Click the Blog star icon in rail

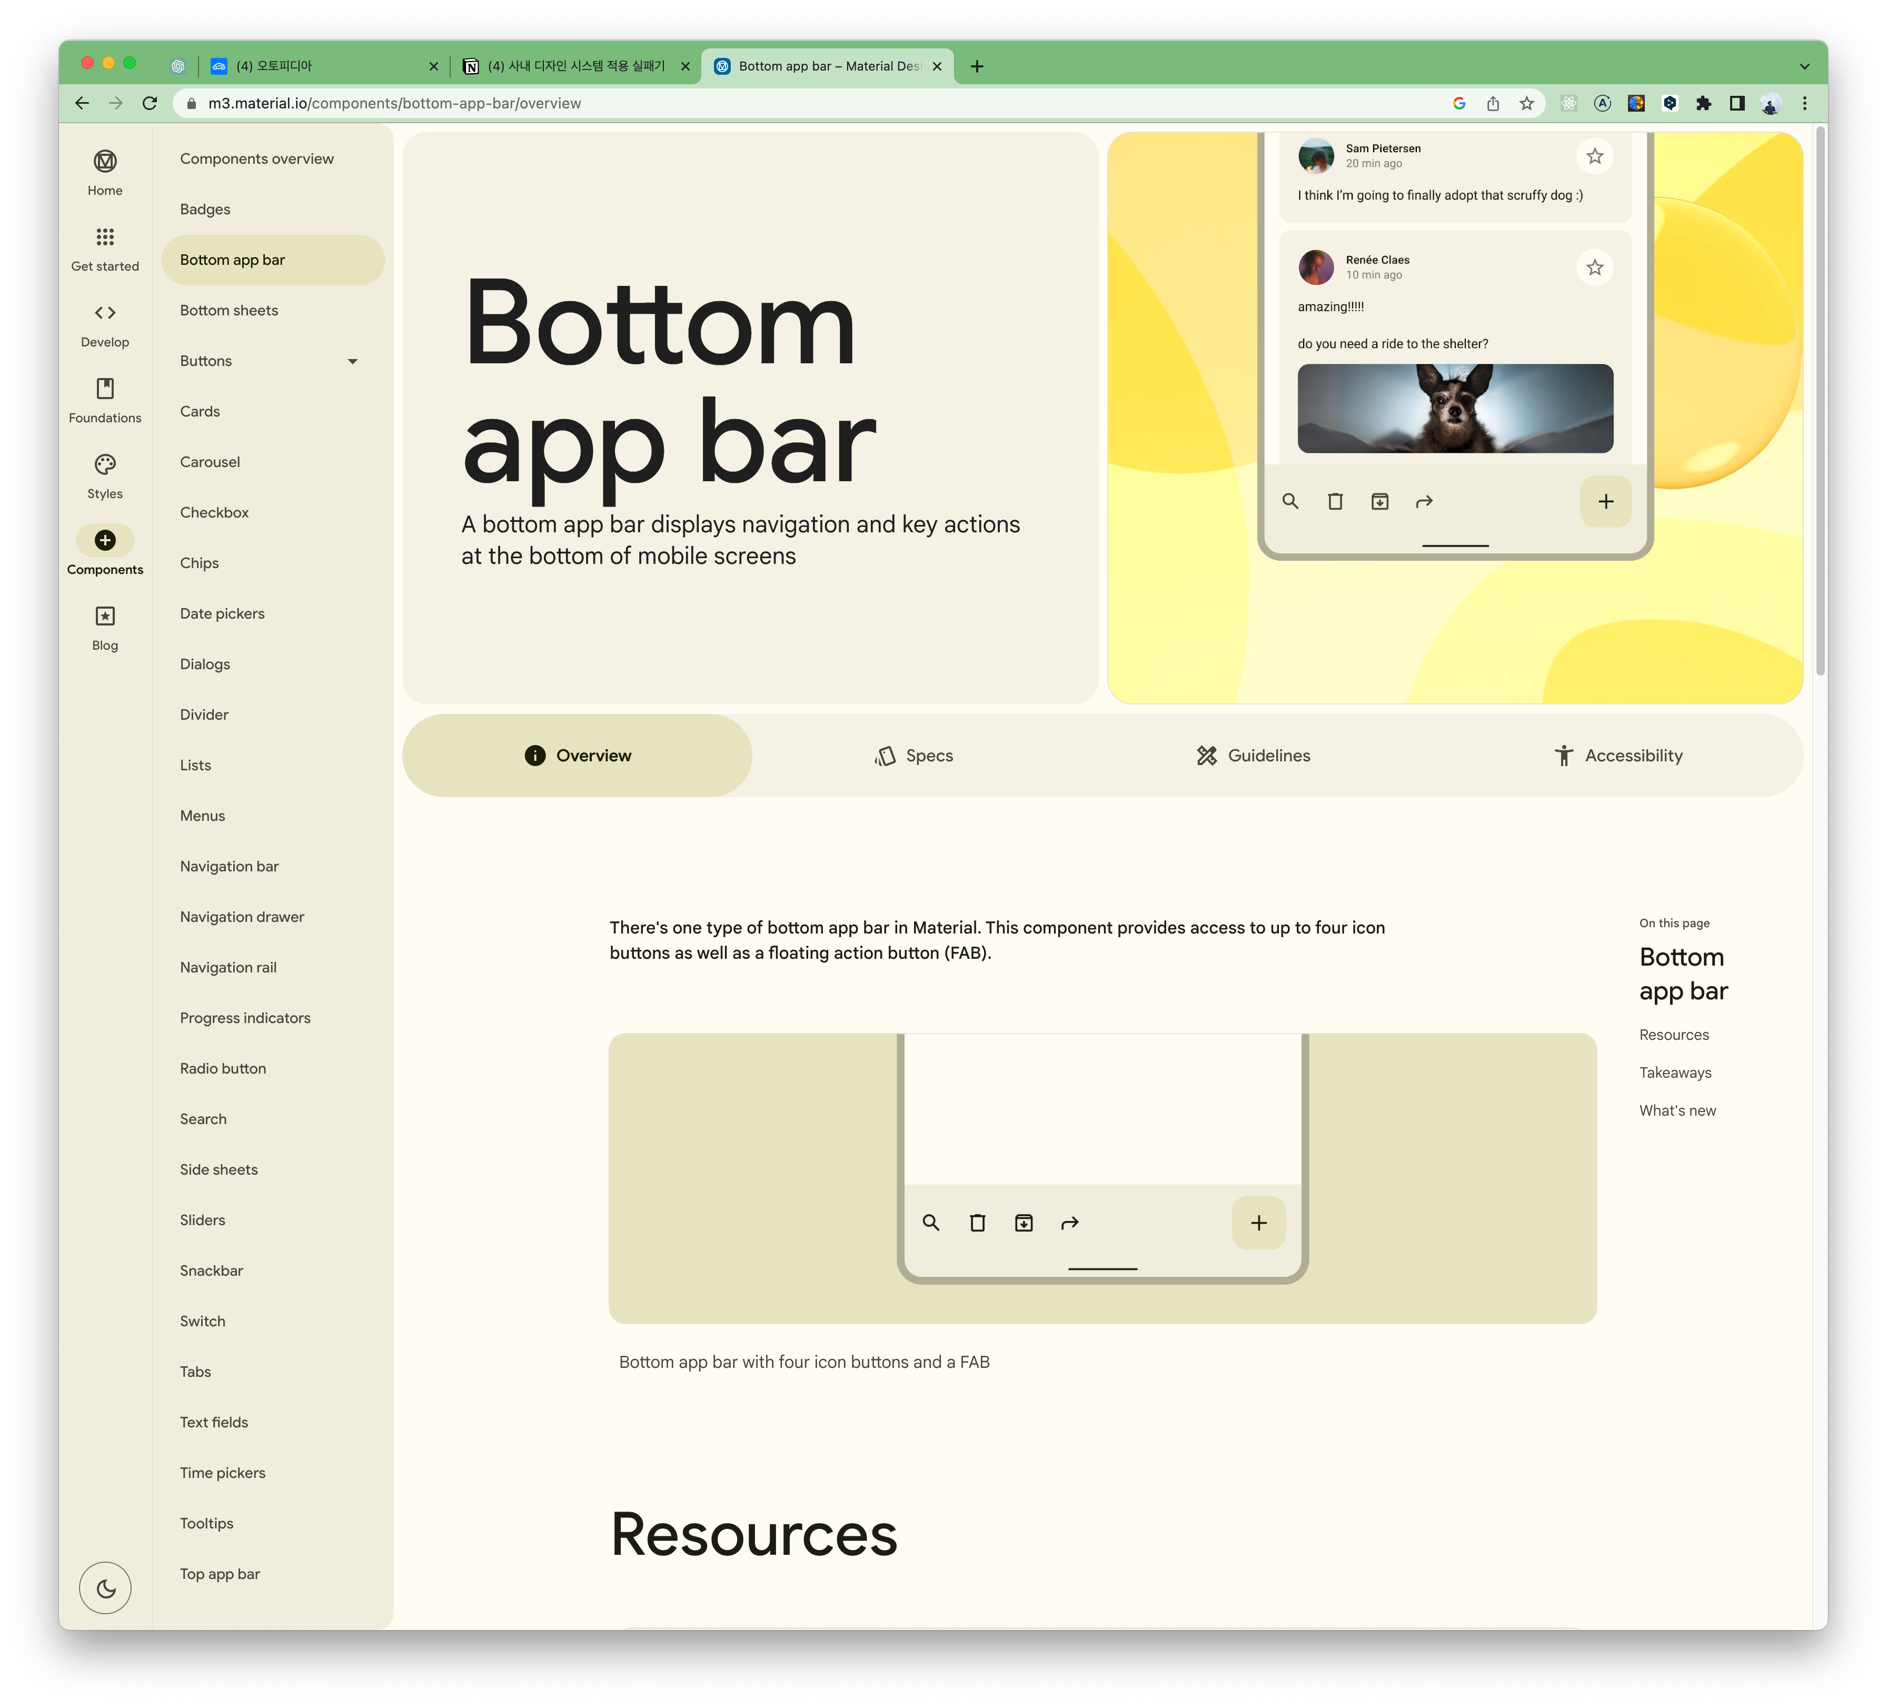click(105, 616)
